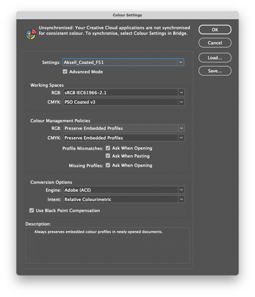This screenshot has width=255, height=297.
Task: Disable Ask When Pasting checkbox
Action: pos(108,156)
